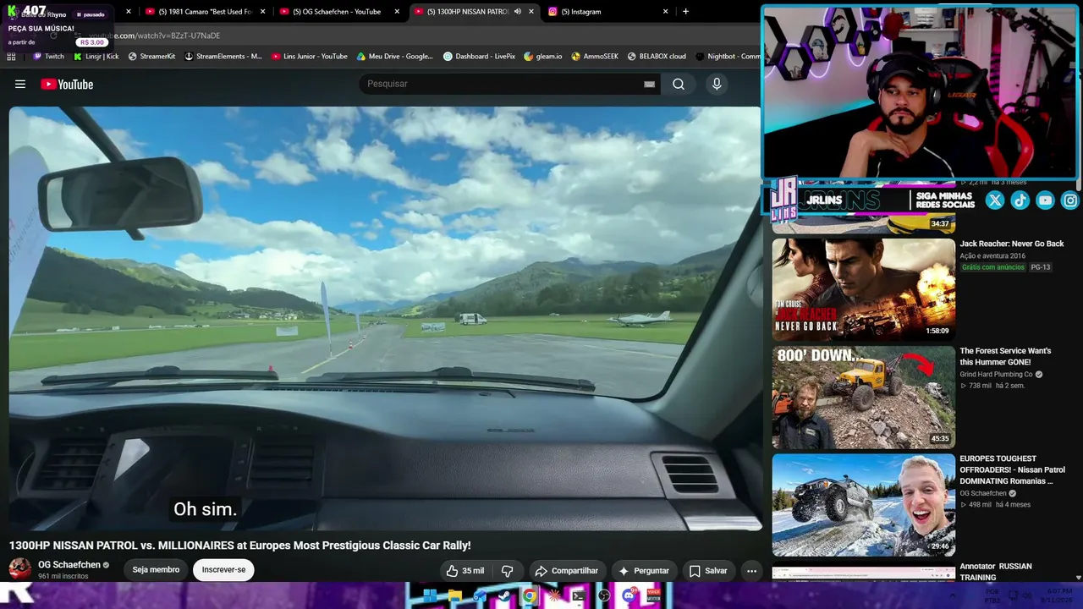This screenshot has width=1083, height=609.
Task: Click the Perguntar button
Action: [644, 571]
